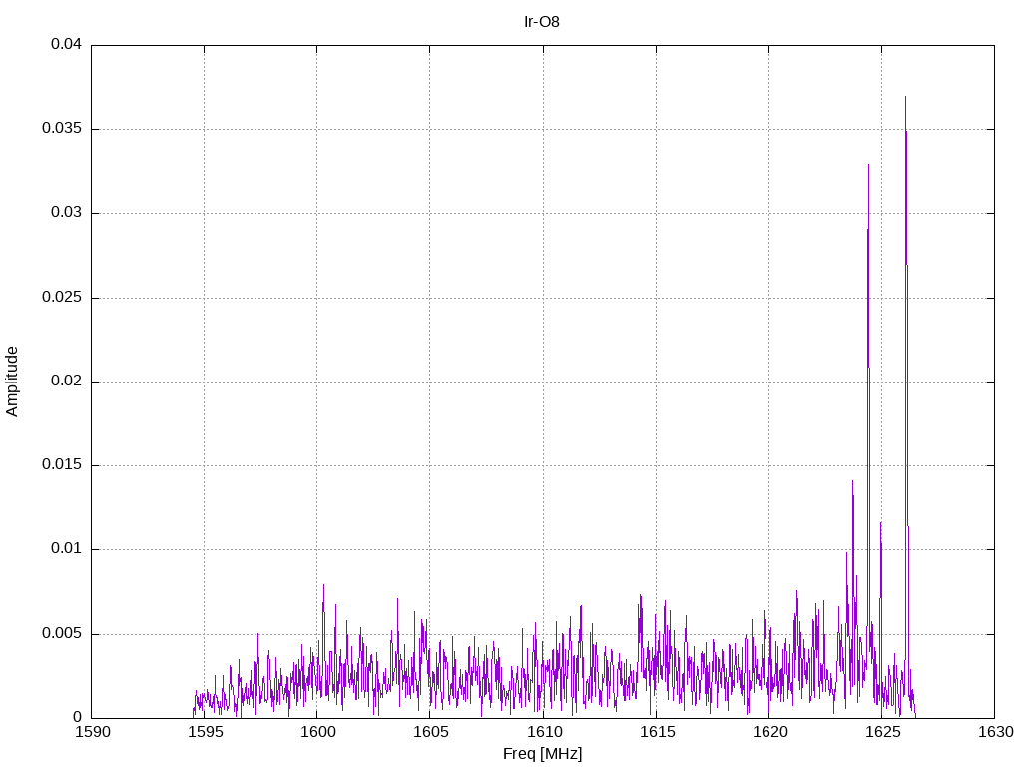This screenshot has width=1022, height=767.
Task: Click the chart title Ir-O8
Action: (x=542, y=22)
